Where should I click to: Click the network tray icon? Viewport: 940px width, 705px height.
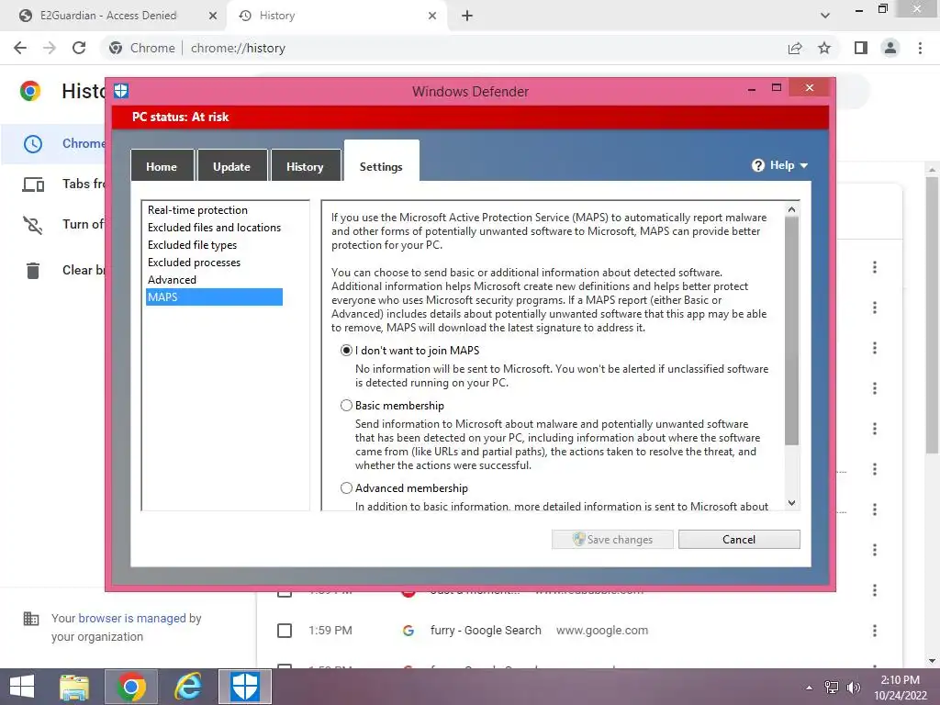click(x=832, y=688)
